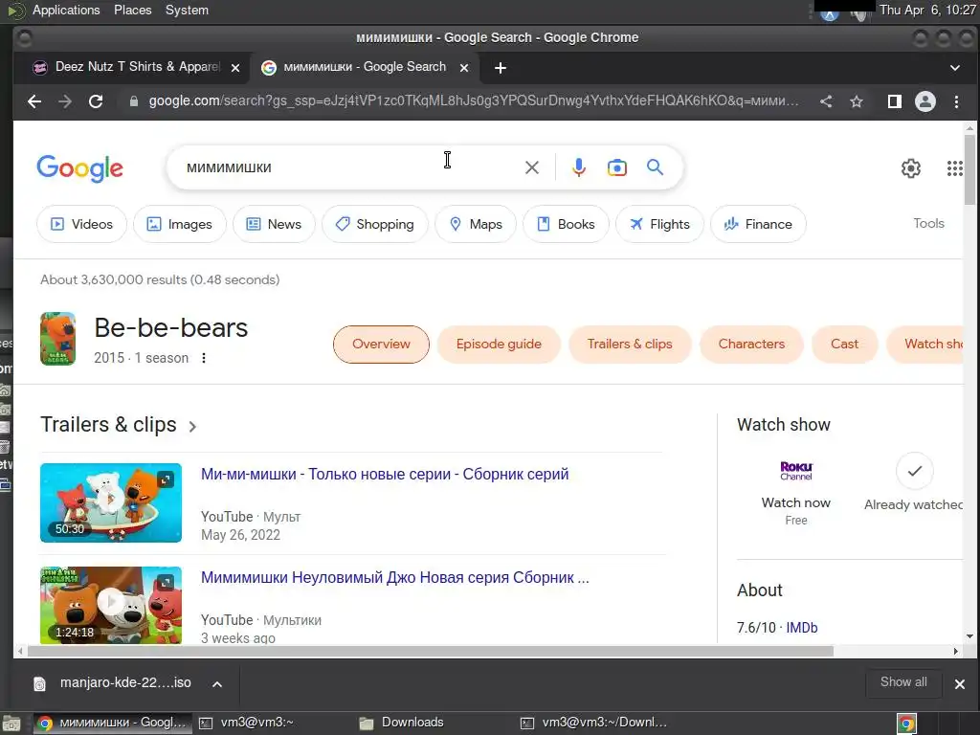Filter results by Maps
Image resolution: width=980 pixels, height=735 pixels.
476,224
